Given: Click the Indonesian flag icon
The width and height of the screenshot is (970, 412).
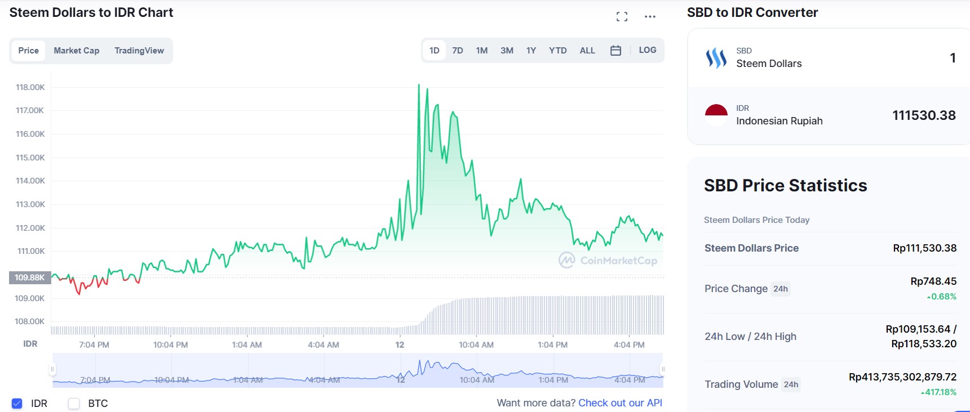Looking at the screenshot, I should 716,115.
